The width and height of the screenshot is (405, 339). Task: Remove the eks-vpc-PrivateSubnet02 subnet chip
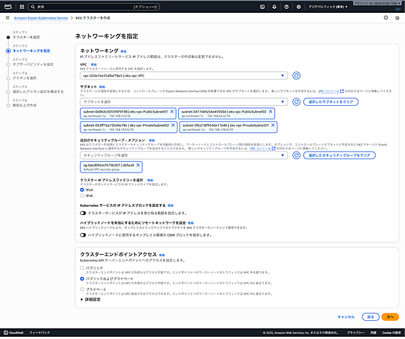[x=173, y=125]
